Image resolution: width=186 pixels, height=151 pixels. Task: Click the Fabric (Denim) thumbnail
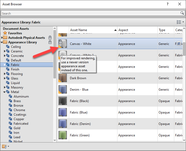click(63, 124)
